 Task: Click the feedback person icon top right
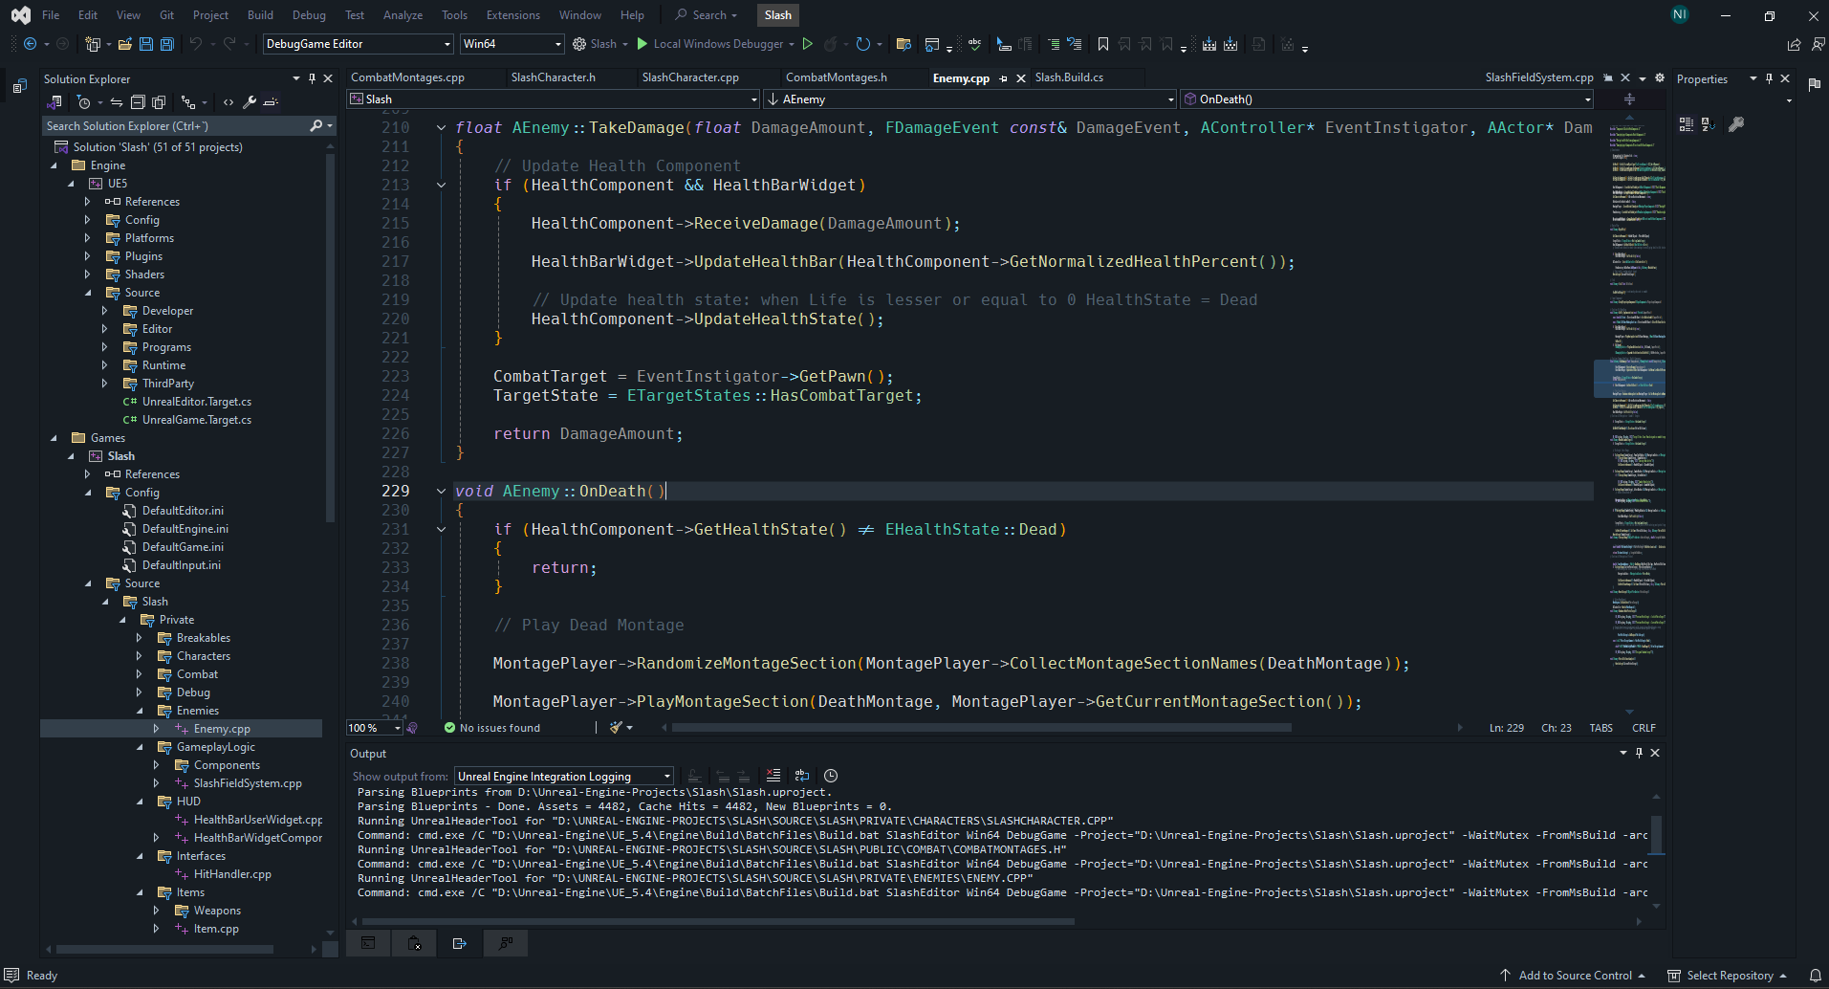pos(1818,44)
